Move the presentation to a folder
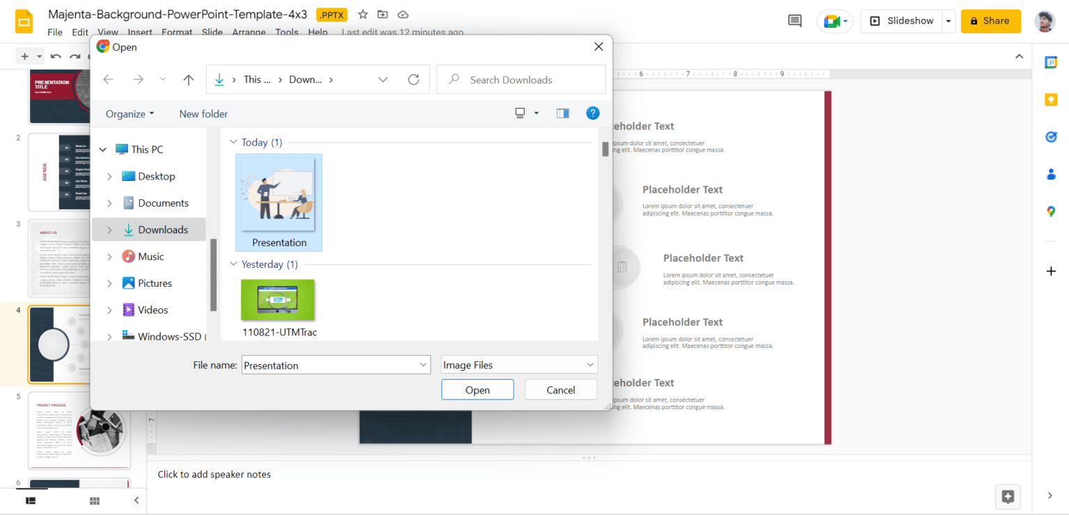This screenshot has height=515, width=1069. tap(382, 14)
